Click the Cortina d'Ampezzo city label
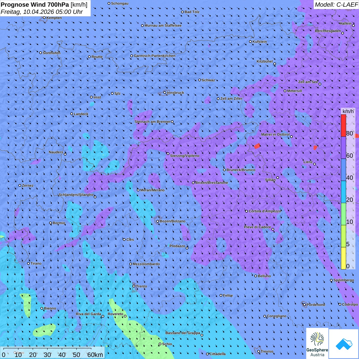This screenshot has width=359, height=359. (x=265, y=211)
